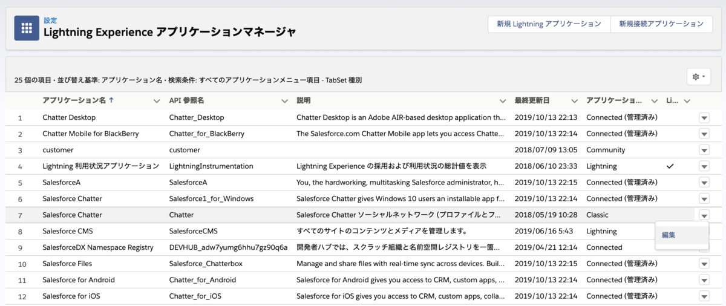Screen dimensions: 726x306
Task: Click the 'Lightning Experience の採用および利用状況' description cell
Action: point(391,166)
